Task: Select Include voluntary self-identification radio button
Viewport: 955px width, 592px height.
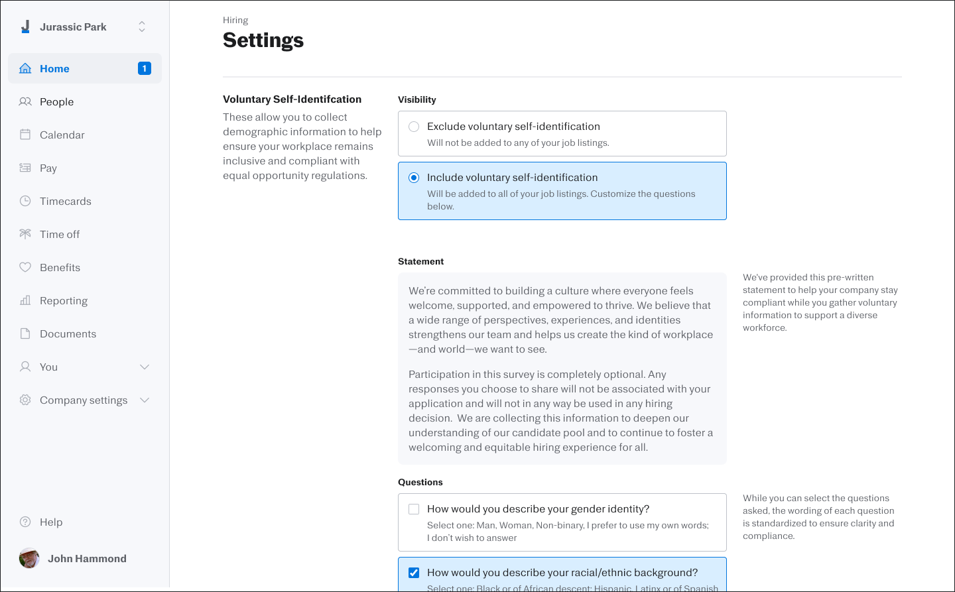Action: click(414, 178)
